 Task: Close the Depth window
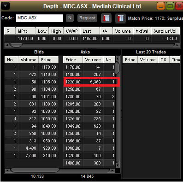(179, 6)
